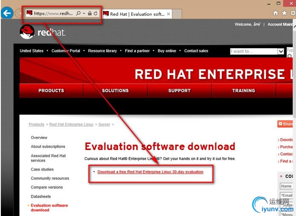296x216 pixels.
Task: Click the Share button
Action: (x=285, y=124)
